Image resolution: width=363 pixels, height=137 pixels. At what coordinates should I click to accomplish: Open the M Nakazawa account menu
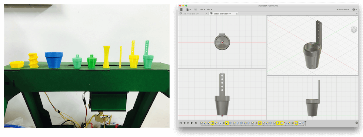click(x=343, y=10)
